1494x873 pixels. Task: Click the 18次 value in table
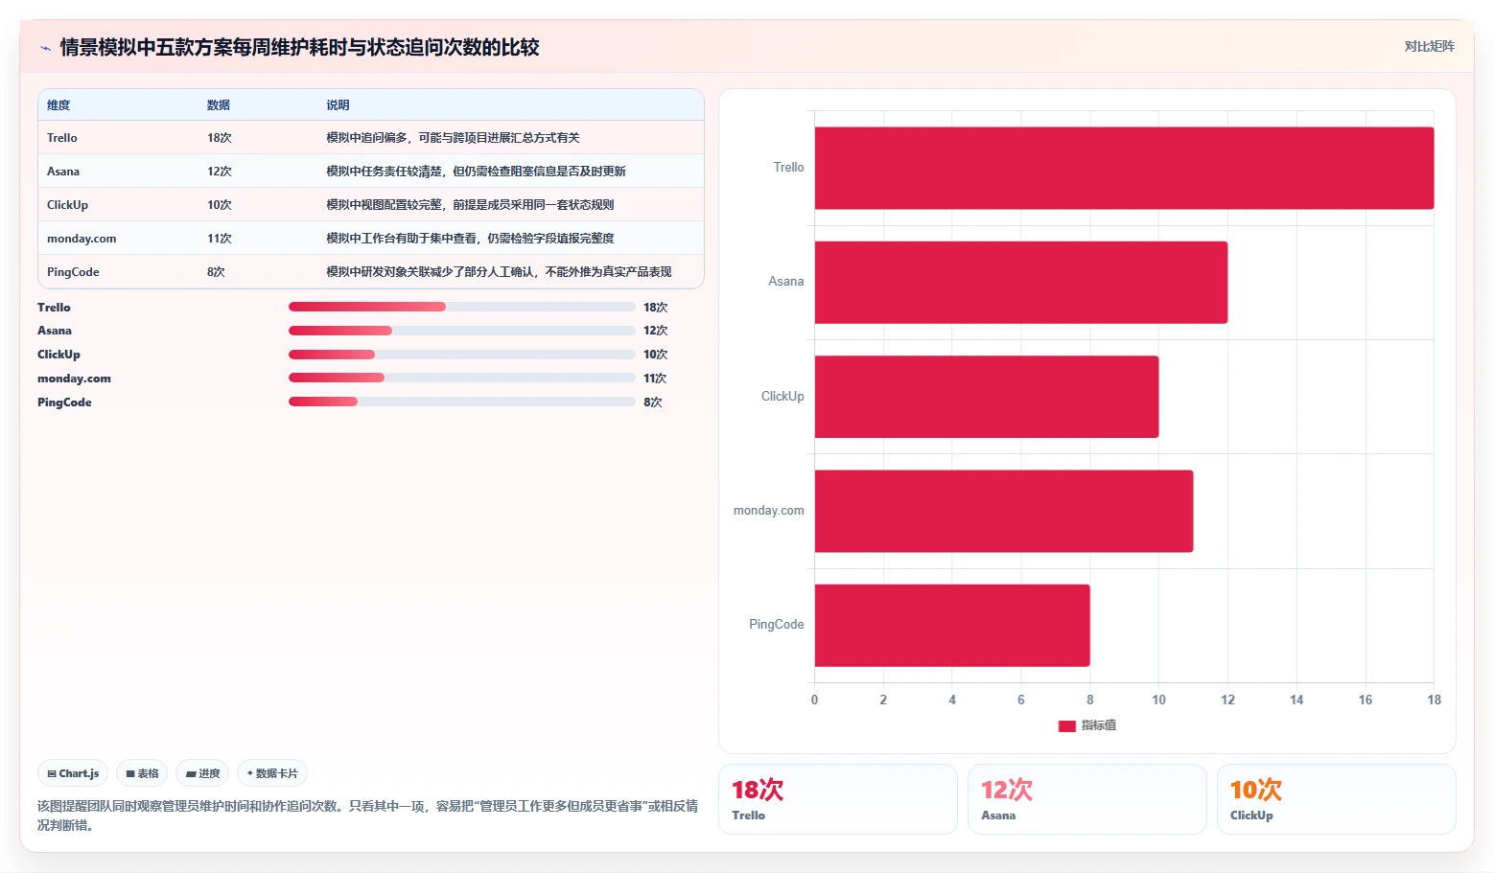point(220,138)
